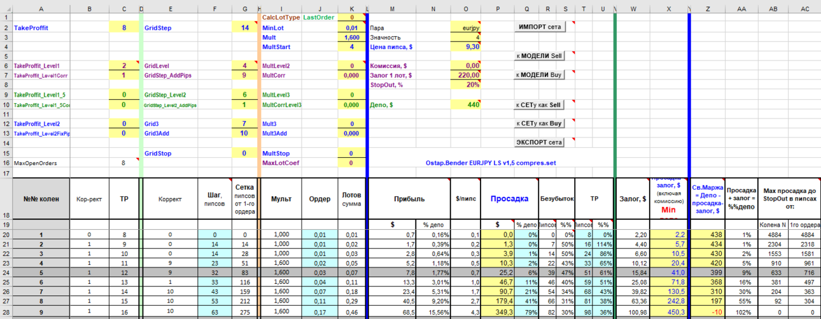Select column M header

click(392, 9)
